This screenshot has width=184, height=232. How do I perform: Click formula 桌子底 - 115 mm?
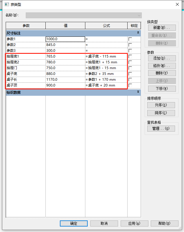point(102,56)
